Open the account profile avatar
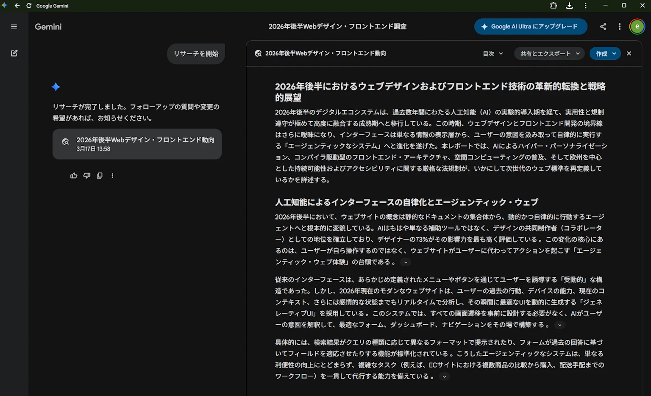The width and height of the screenshot is (651, 396). pos(637,26)
